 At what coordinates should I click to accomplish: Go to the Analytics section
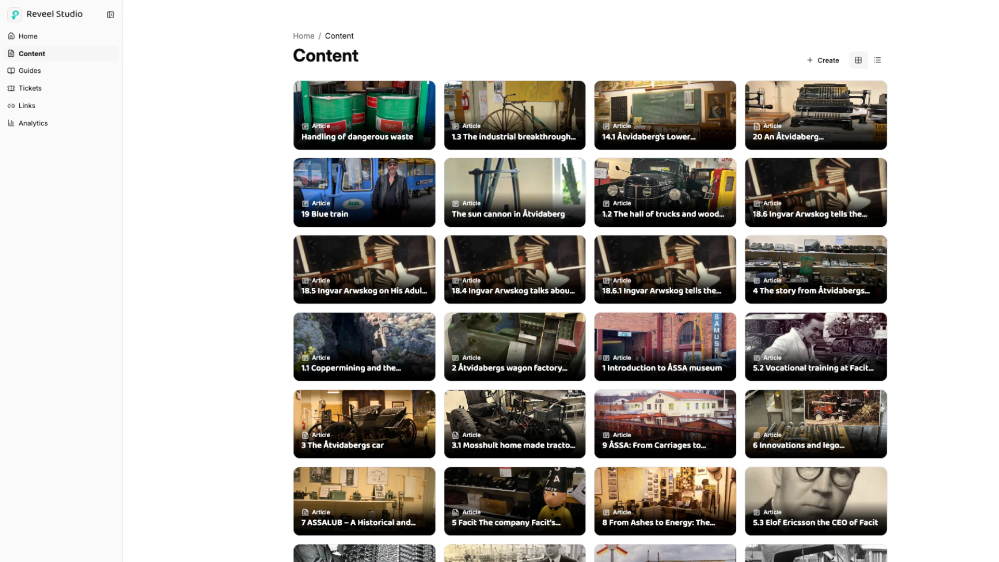tap(33, 123)
